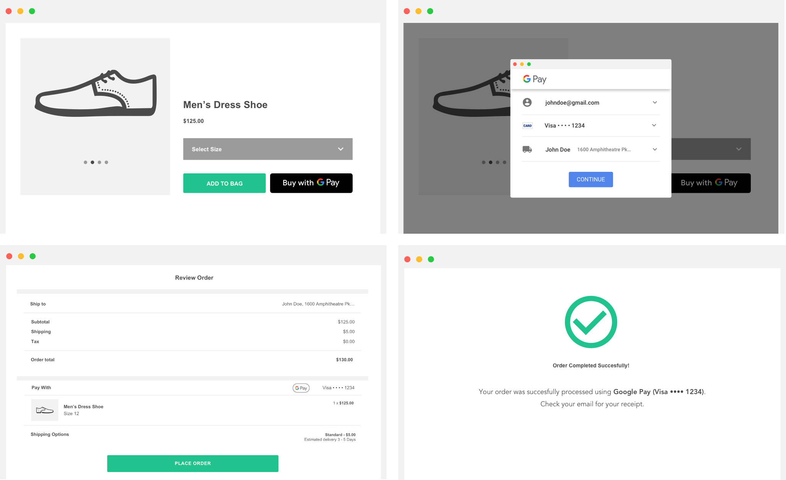The height and width of the screenshot is (480, 786).
Task: Click the G Pay icon in order review
Action: coord(301,387)
